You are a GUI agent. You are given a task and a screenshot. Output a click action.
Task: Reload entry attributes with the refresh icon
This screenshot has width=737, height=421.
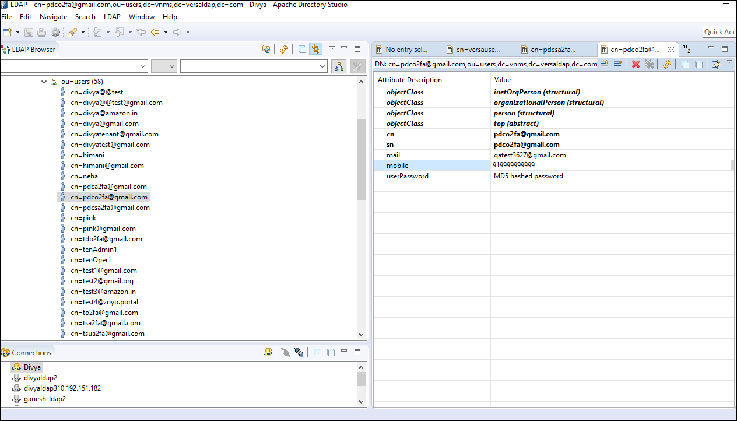(x=667, y=64)
